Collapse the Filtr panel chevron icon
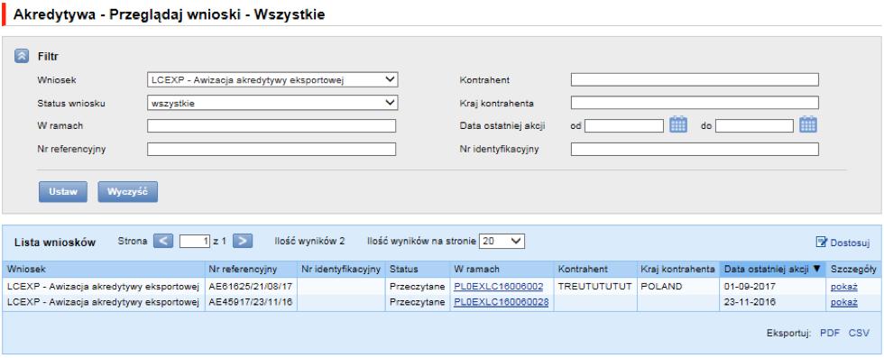 click(x=21, y=56)
